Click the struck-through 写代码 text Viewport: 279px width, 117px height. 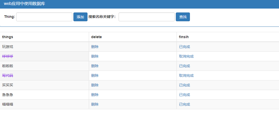[x=8, y=75]
